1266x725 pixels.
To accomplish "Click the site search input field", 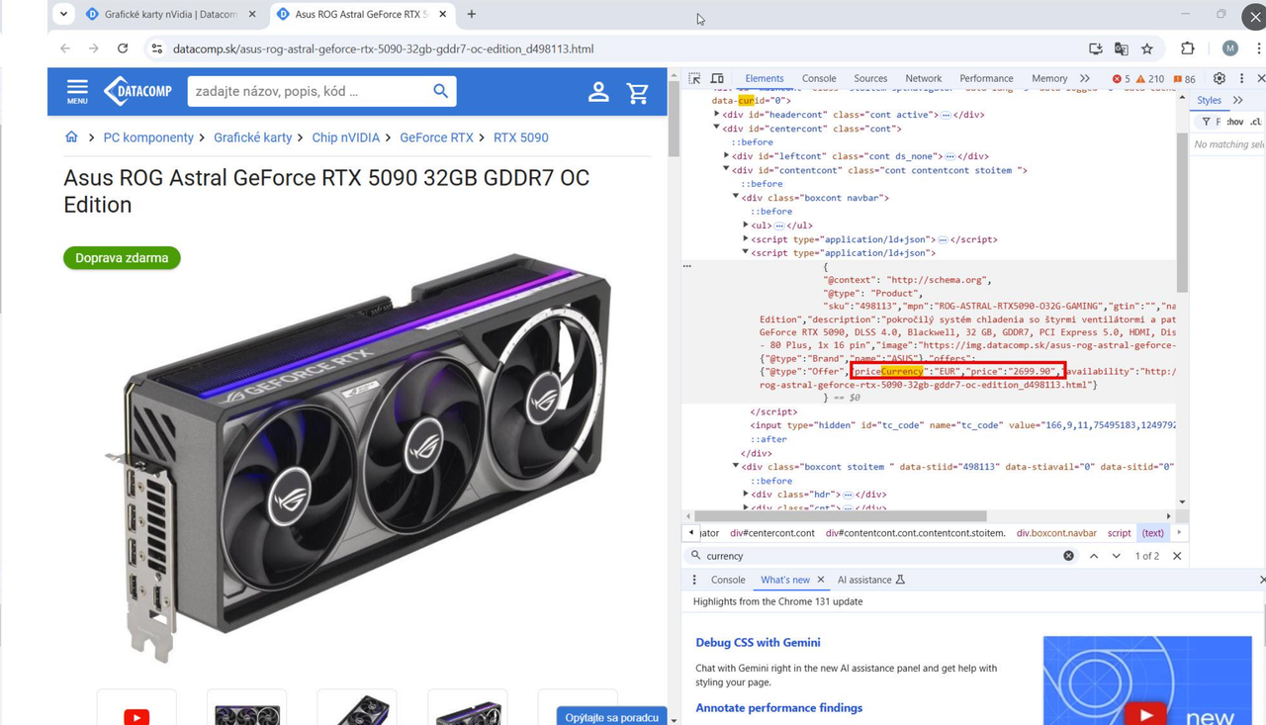I will pos(309,91).
